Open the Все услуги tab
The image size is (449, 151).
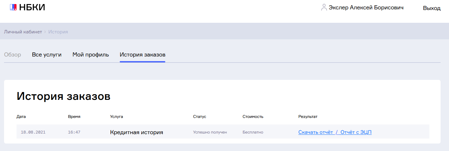pos(47,55)
